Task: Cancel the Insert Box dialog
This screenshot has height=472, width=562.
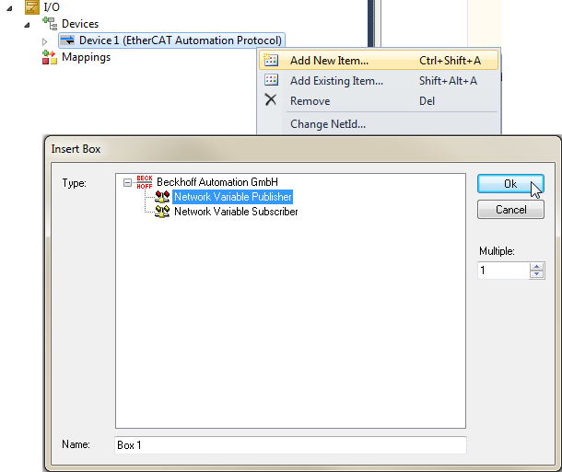Action: click(x=510, y=210)
